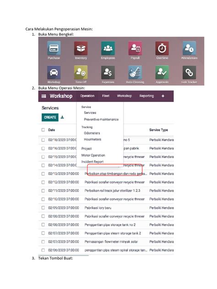Open the Time Off app icon
The height and width of the screenshot is (289, 217).
pos(81,72)
